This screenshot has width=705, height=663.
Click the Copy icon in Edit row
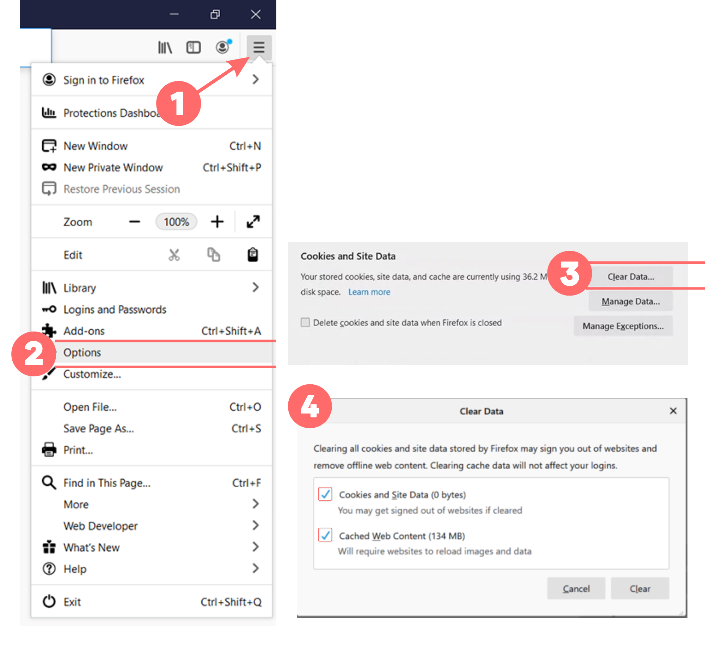point(214,255)
